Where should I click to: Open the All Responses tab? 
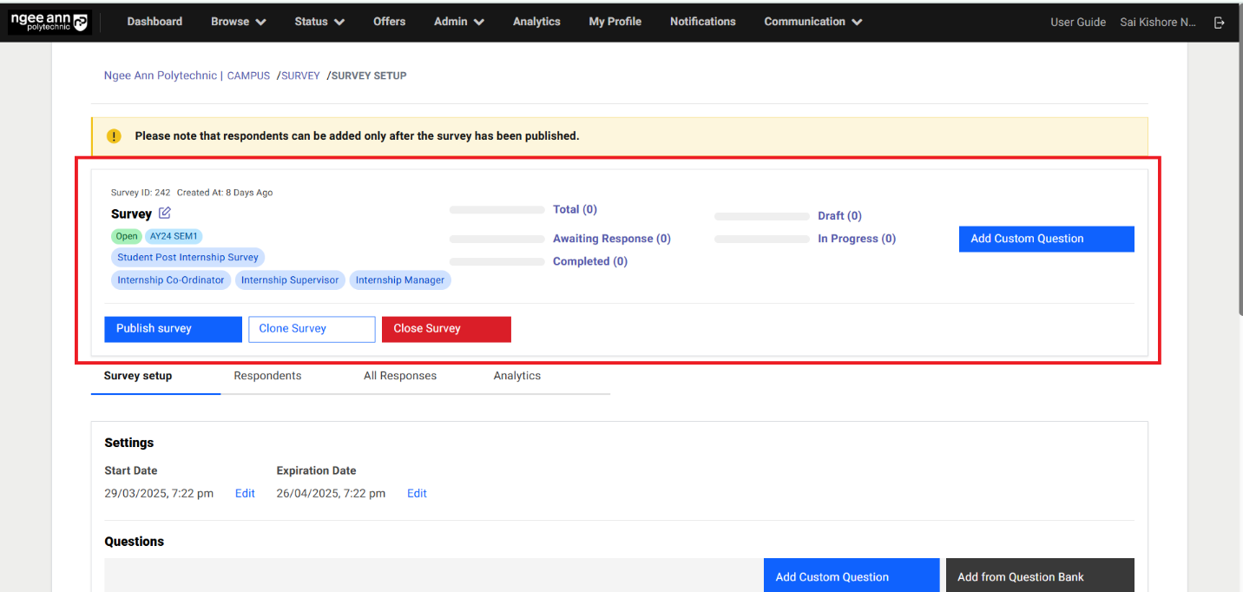(400, 375)
